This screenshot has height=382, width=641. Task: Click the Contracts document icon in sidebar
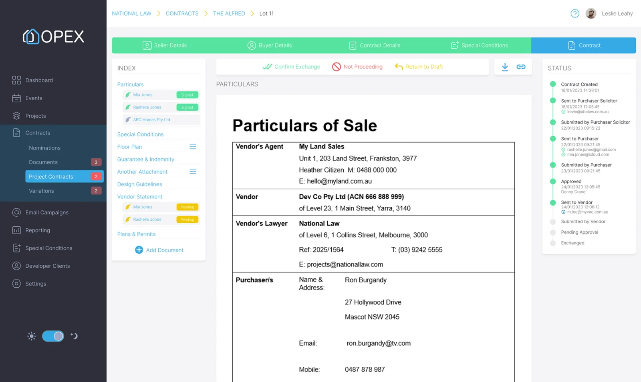(16, 133)
